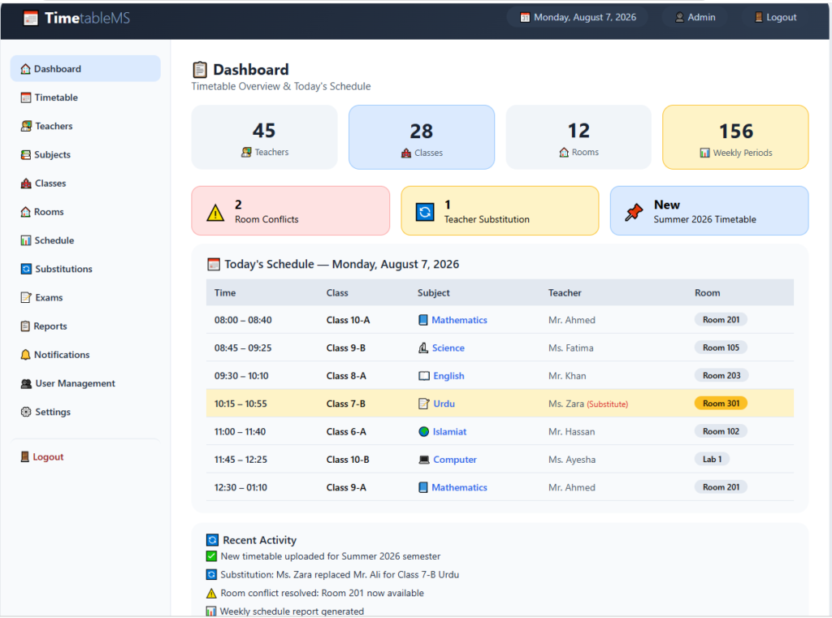Click the Settings gear icon in sidebar
832x618 pixels.
click(x=25, y=412)
